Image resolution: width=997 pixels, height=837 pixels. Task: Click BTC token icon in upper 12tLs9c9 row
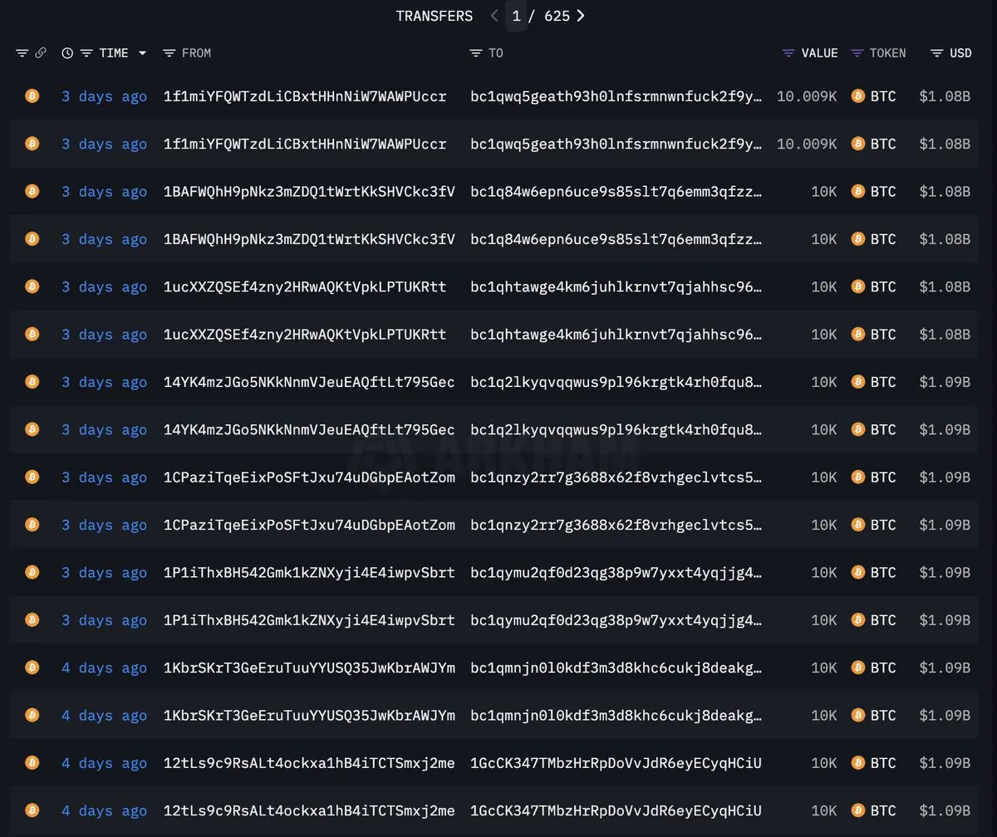858,763
